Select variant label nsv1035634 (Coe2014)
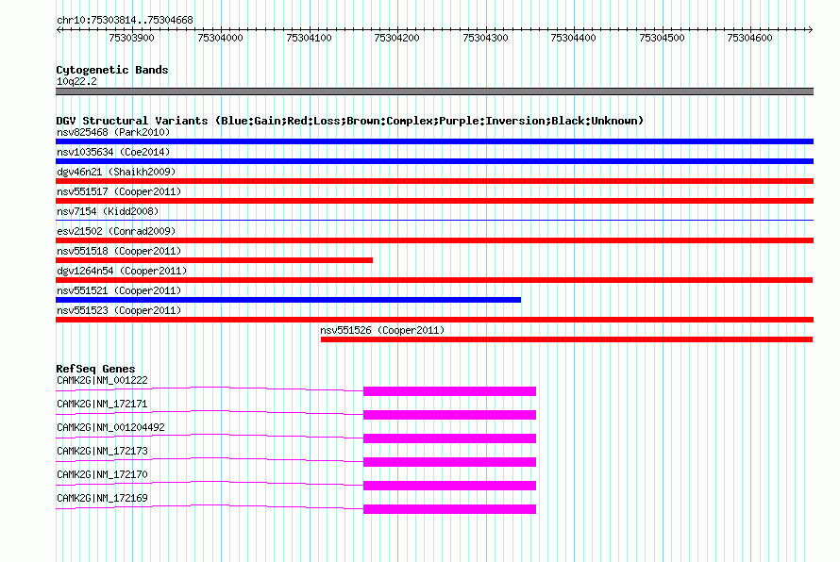 point(113,152)
